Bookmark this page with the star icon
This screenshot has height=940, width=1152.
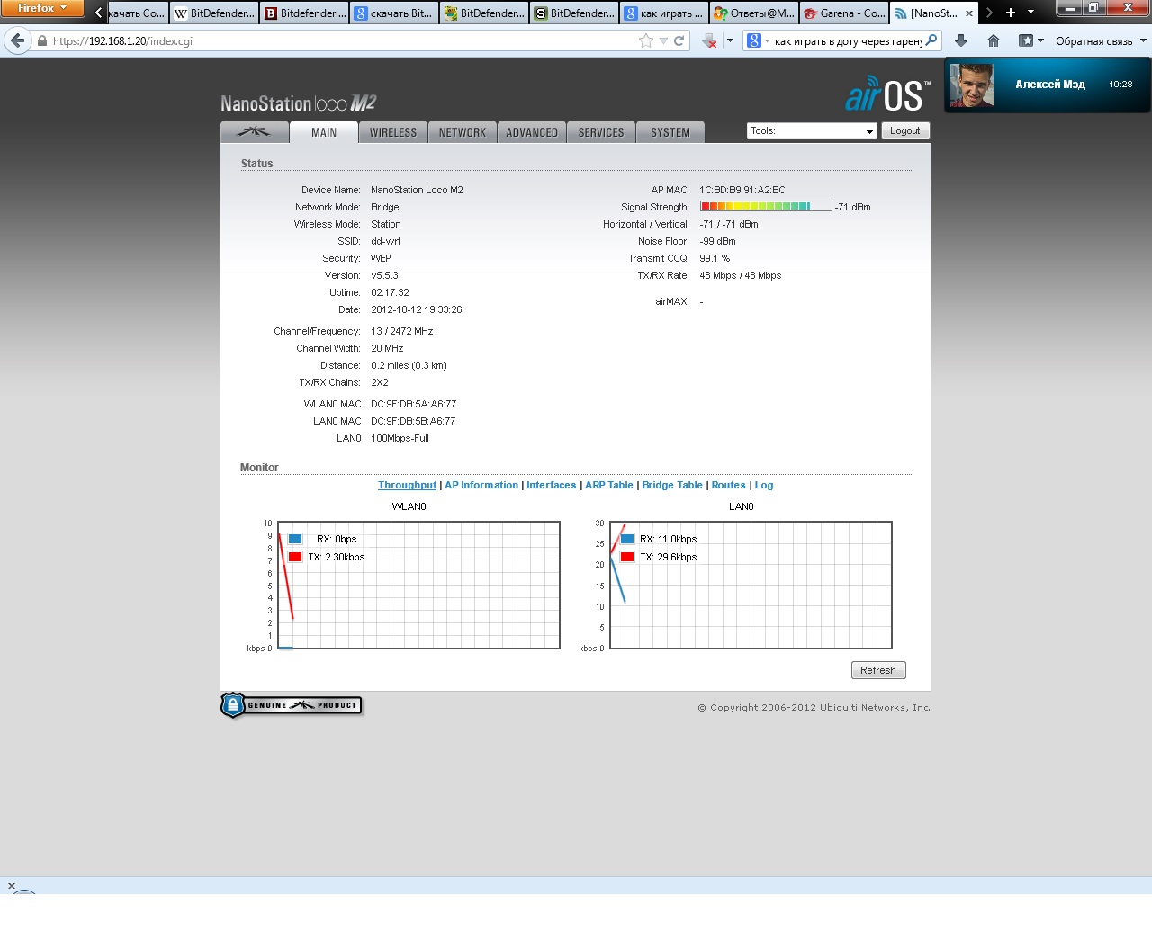(x=645, y=40)
